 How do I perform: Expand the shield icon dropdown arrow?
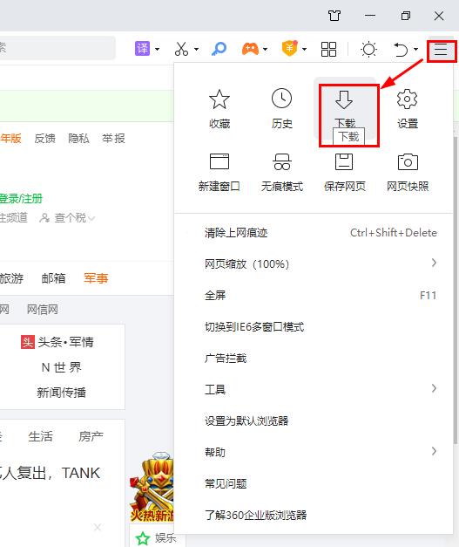click(304, 49)
